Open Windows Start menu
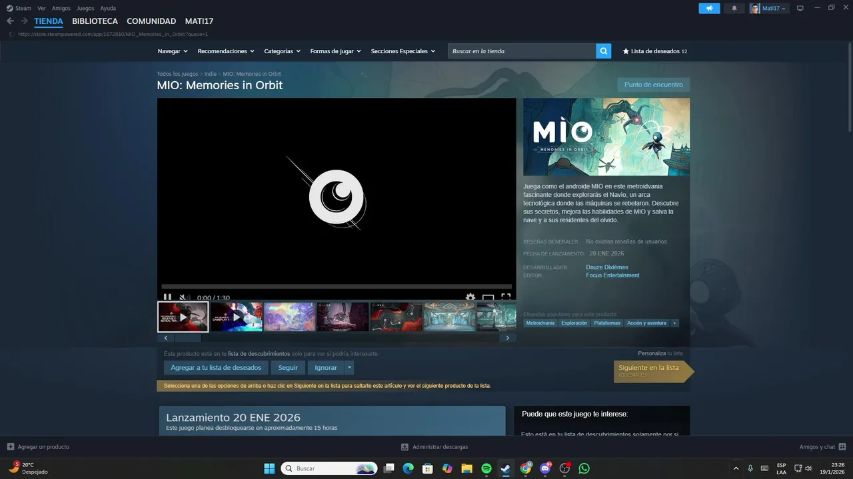 click(269, 468)
